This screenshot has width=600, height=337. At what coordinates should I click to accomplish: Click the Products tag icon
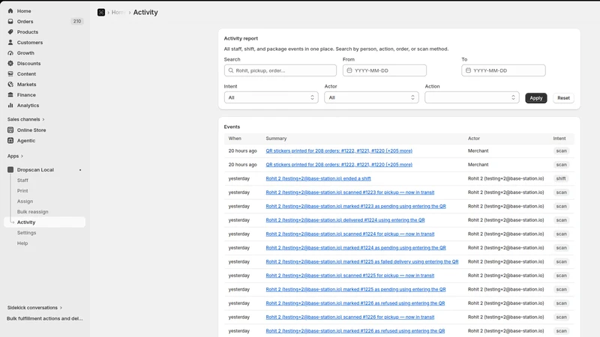[10, 32]
